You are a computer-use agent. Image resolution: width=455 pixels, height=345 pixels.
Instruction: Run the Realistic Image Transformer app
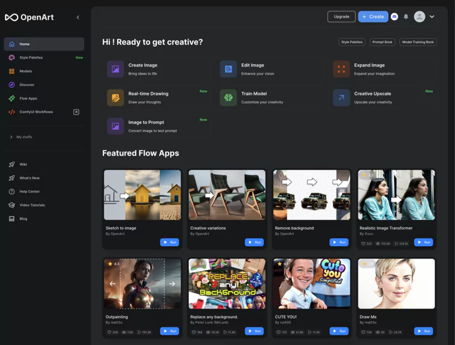424,242
